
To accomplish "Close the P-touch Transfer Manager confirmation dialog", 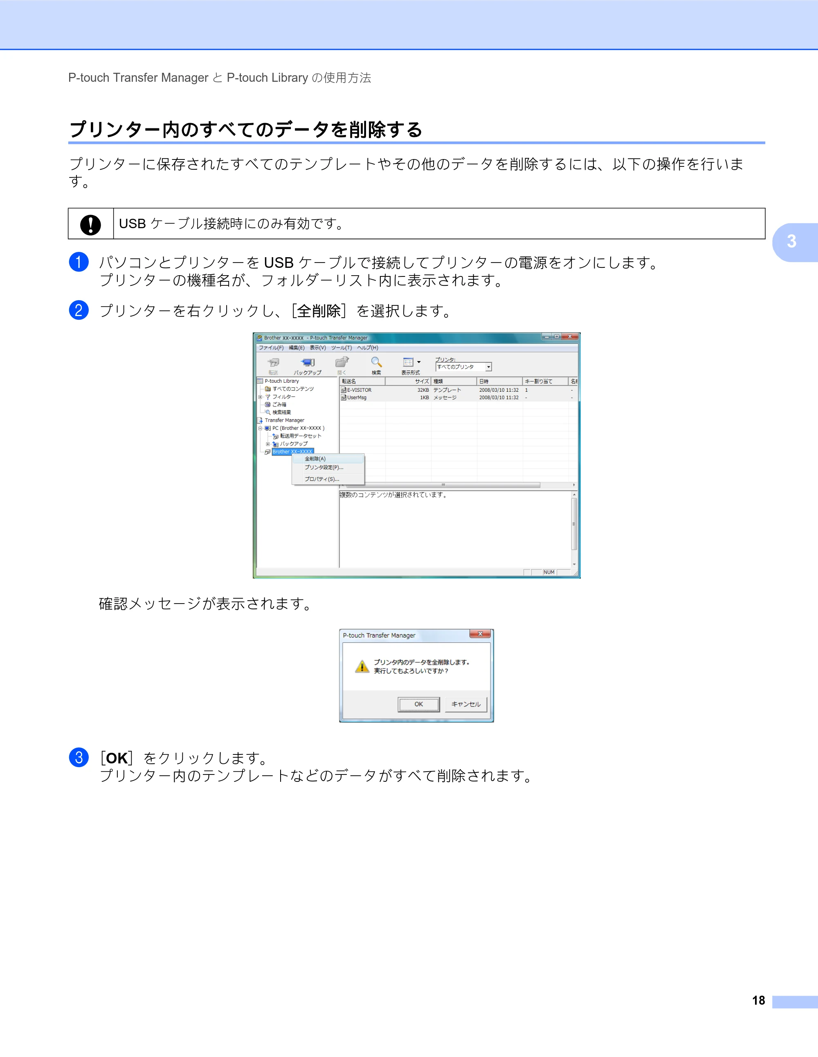I will (481, 634).
